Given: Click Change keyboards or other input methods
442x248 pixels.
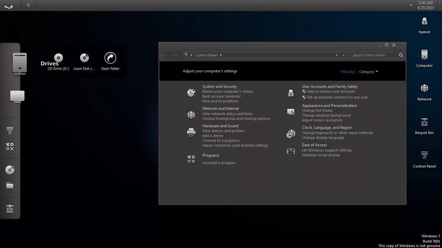Looking at the screenshot, I should [337, 133].
